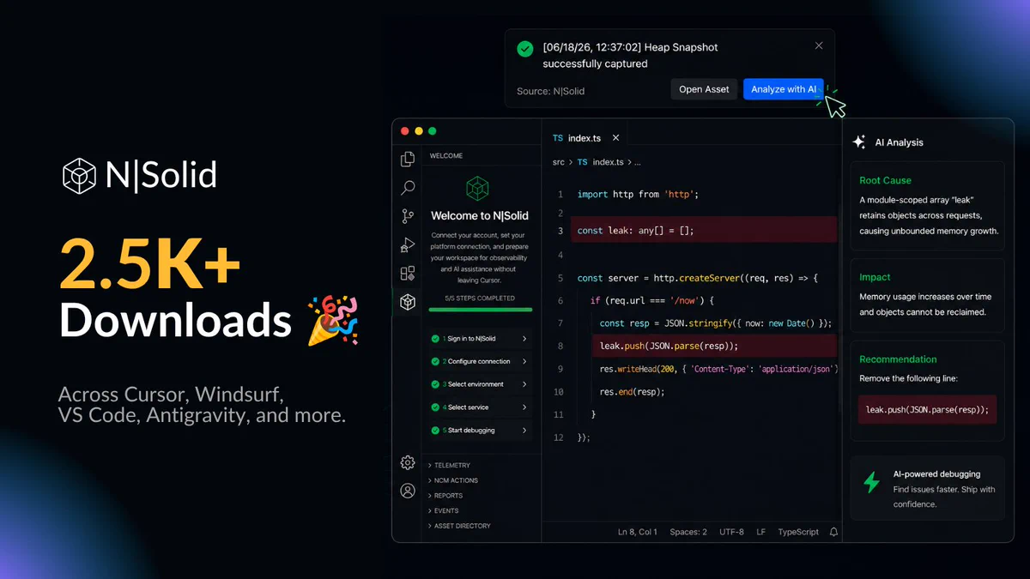Click the TS icon in the breadcrumb
The image size is (1030, 579).
[x=583, y=162]
